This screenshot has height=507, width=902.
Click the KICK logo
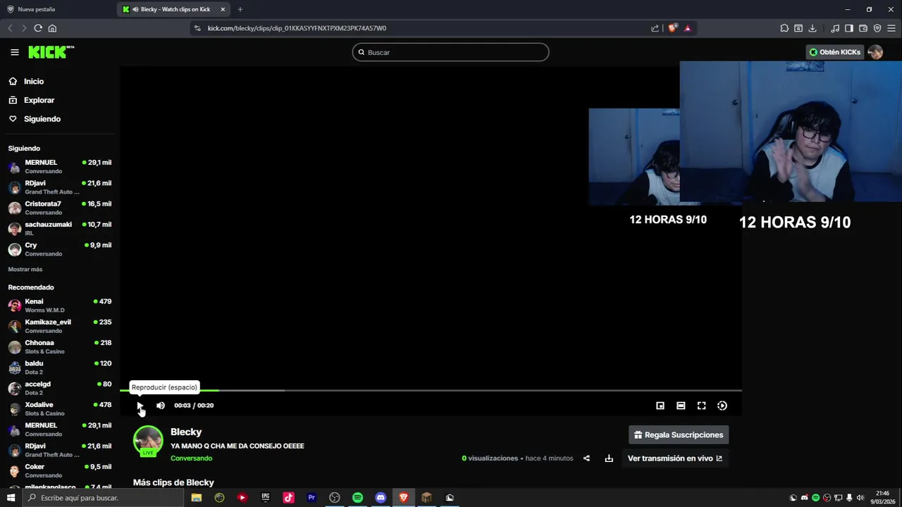(x=51, y=52)
